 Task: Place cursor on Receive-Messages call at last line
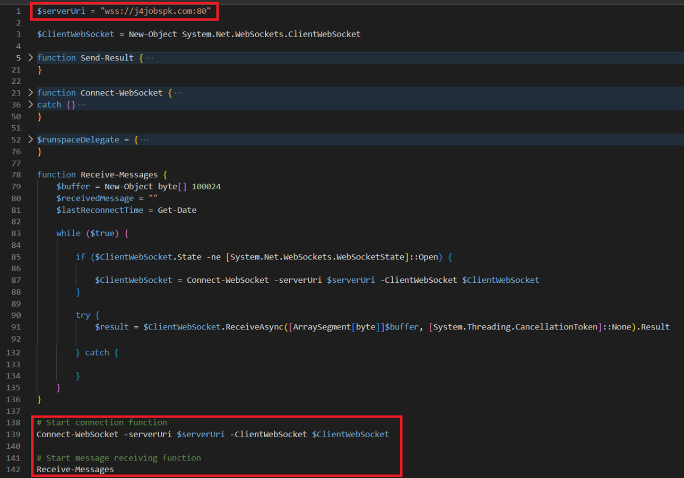[x=75, y=470]
